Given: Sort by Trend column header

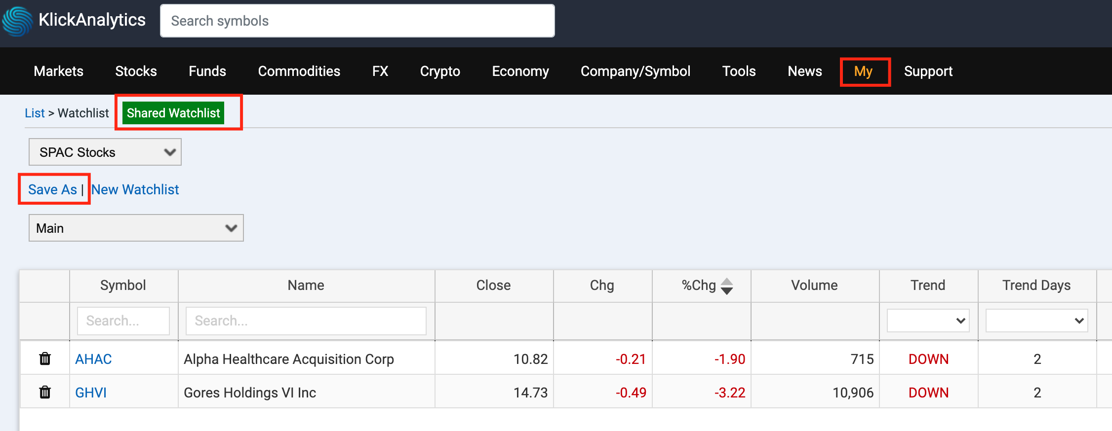Looking at the screenshot, I should tap(928, 285).
